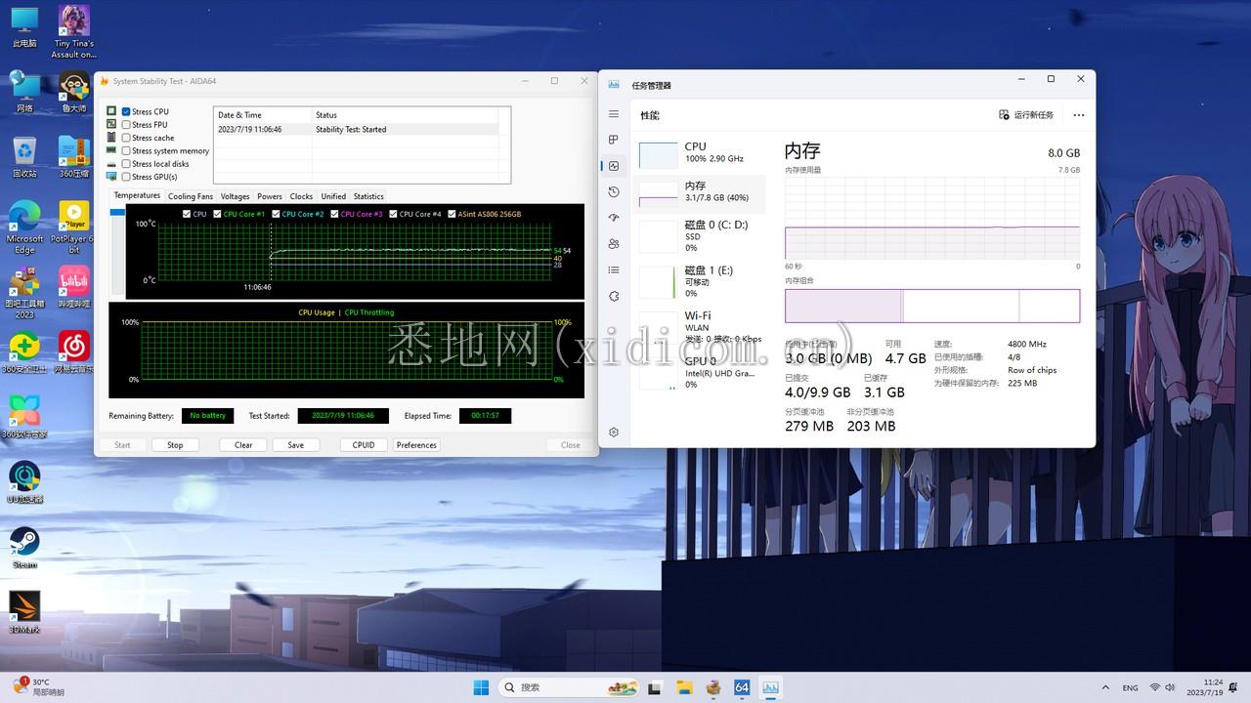1251x703 pixels.
Task: Click Preferences button in AIDA64
Action: tap(416, 445)
